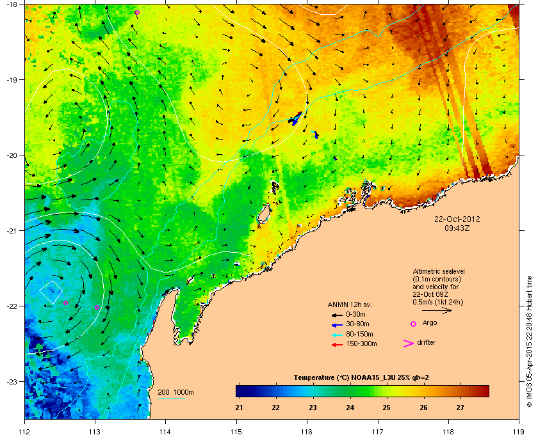Viewport: 538px width, 435px height.
Task: Click the time text '09:43Z'
Action: (457, 228)
